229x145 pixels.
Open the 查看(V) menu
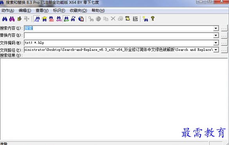tap(42, 11)
